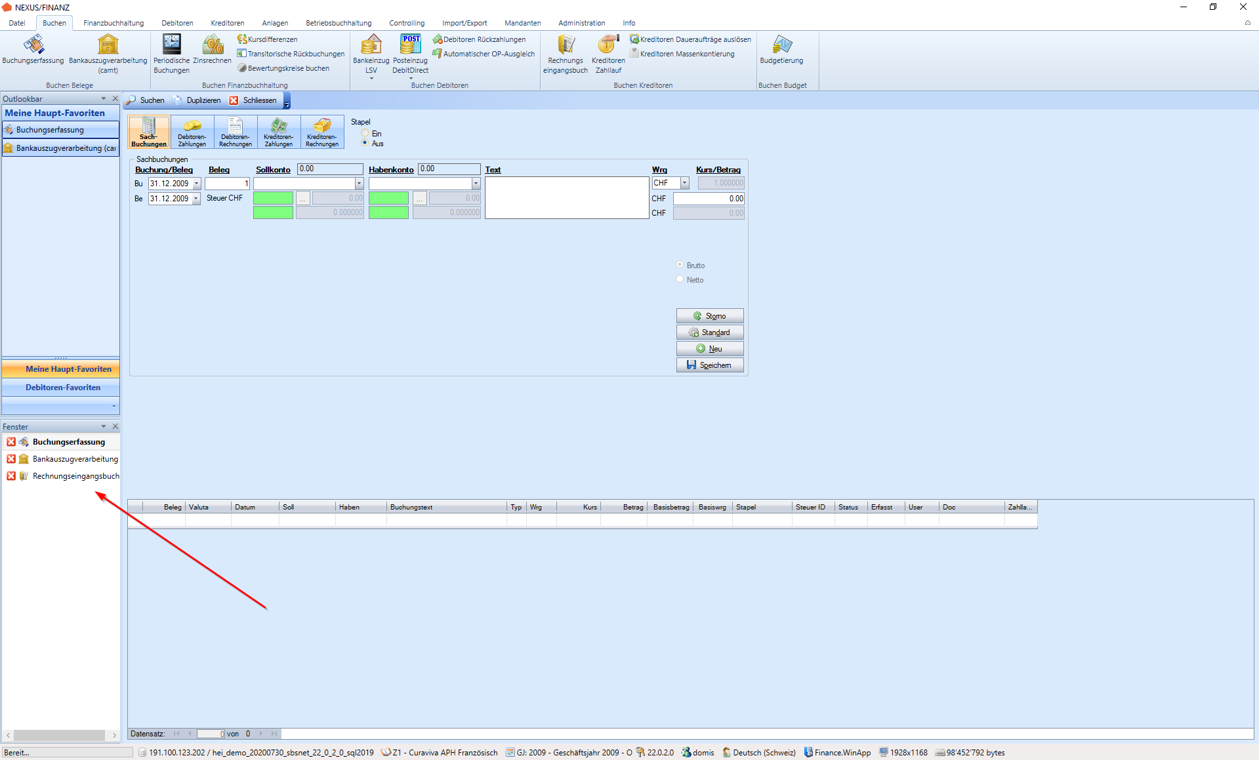Screen dimensions: 1259x760
Task: Turn Stapel mode to Ein
Action: click(365, 133)
